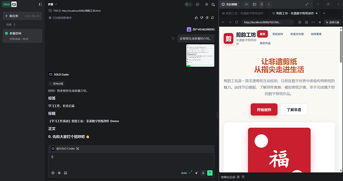The width and height of the screenshot is (343, 181).
Task: Open a new browser tab with plus
Action: (324, 13)
